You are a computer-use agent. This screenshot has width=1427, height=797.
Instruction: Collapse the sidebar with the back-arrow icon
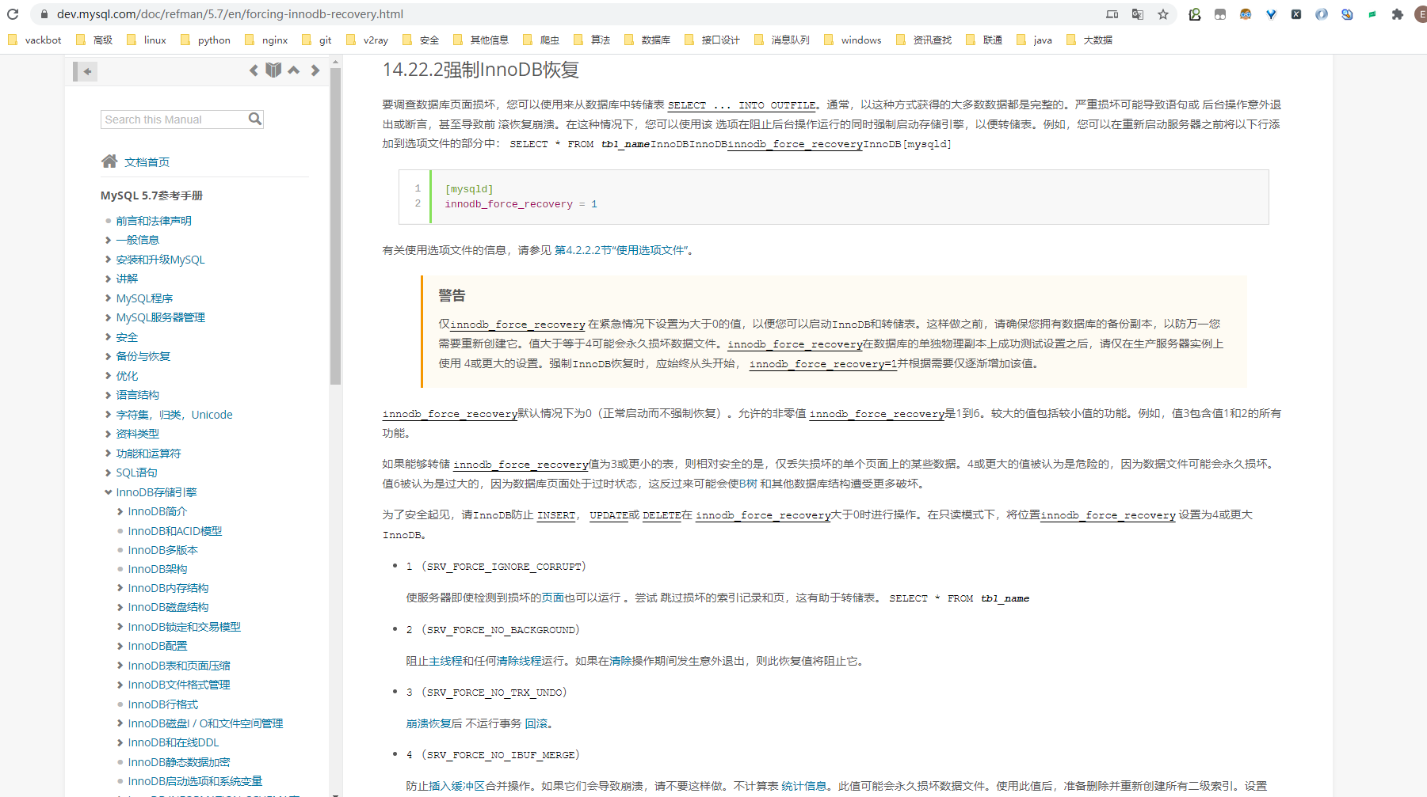(86, 71)
